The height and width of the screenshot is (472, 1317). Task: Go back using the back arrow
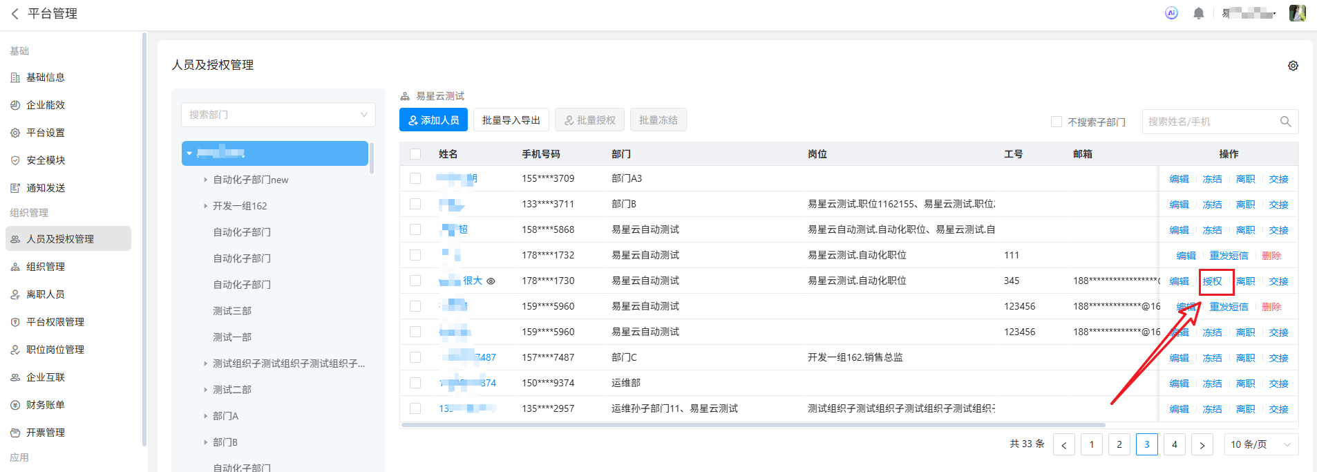pos(15,14)
